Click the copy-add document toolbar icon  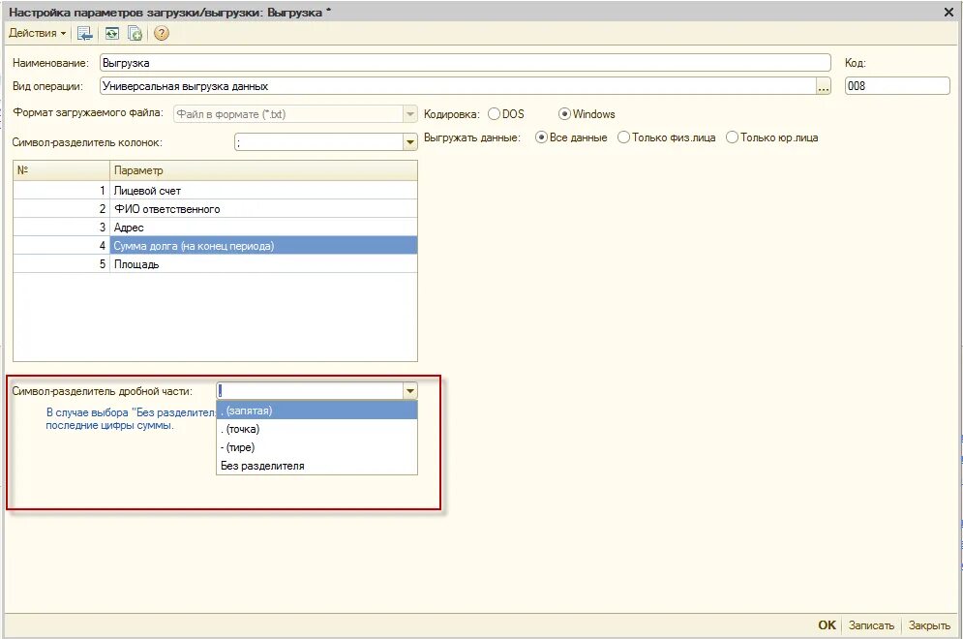click(135, 33)
